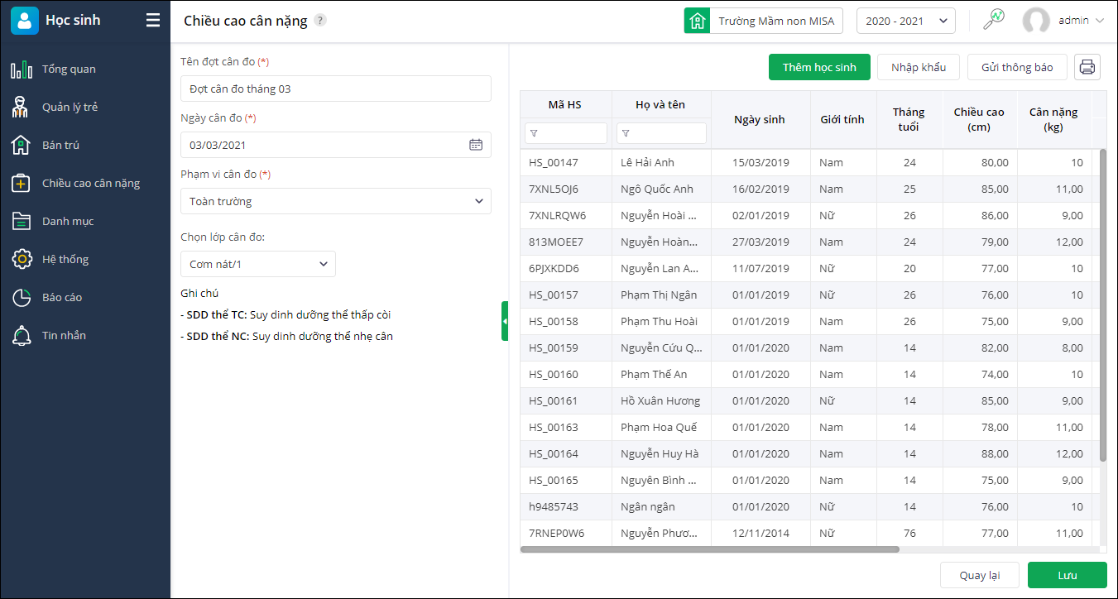
Task: Click the Tên đợt cân đo field
Action: coord(336,89)
